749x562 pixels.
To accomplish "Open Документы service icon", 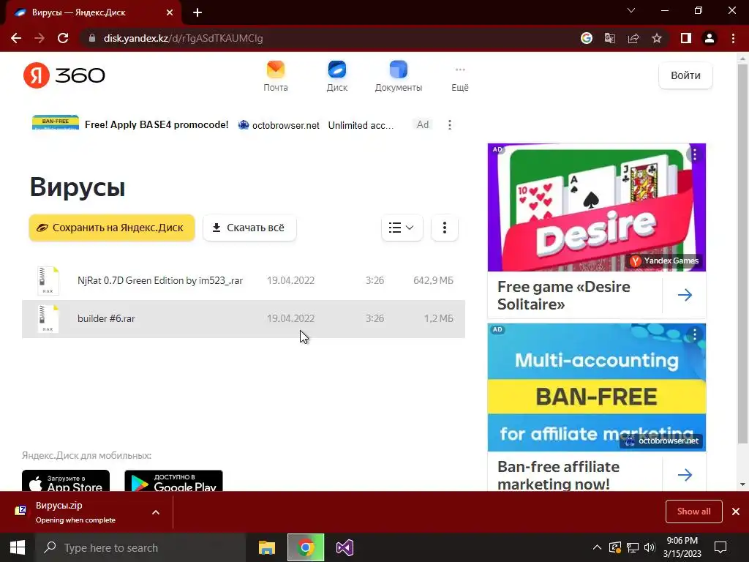I will [x=399, y=76].
